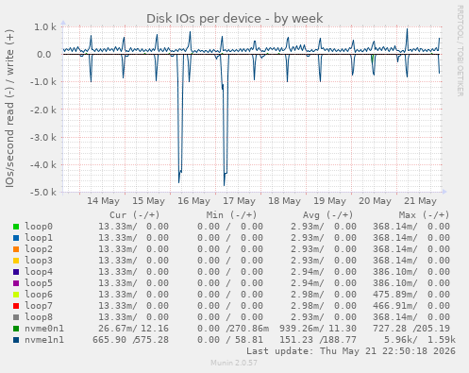Click the 'Avg (-/+)' column header

coord(327,215)
